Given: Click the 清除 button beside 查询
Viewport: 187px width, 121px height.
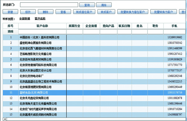Looking at the screenshot, I should tap(104, 5).
